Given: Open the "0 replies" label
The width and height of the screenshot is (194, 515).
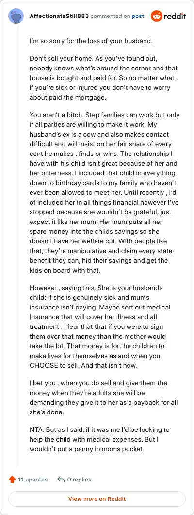Looking at the screenshot, I should (x=80, y=480).
